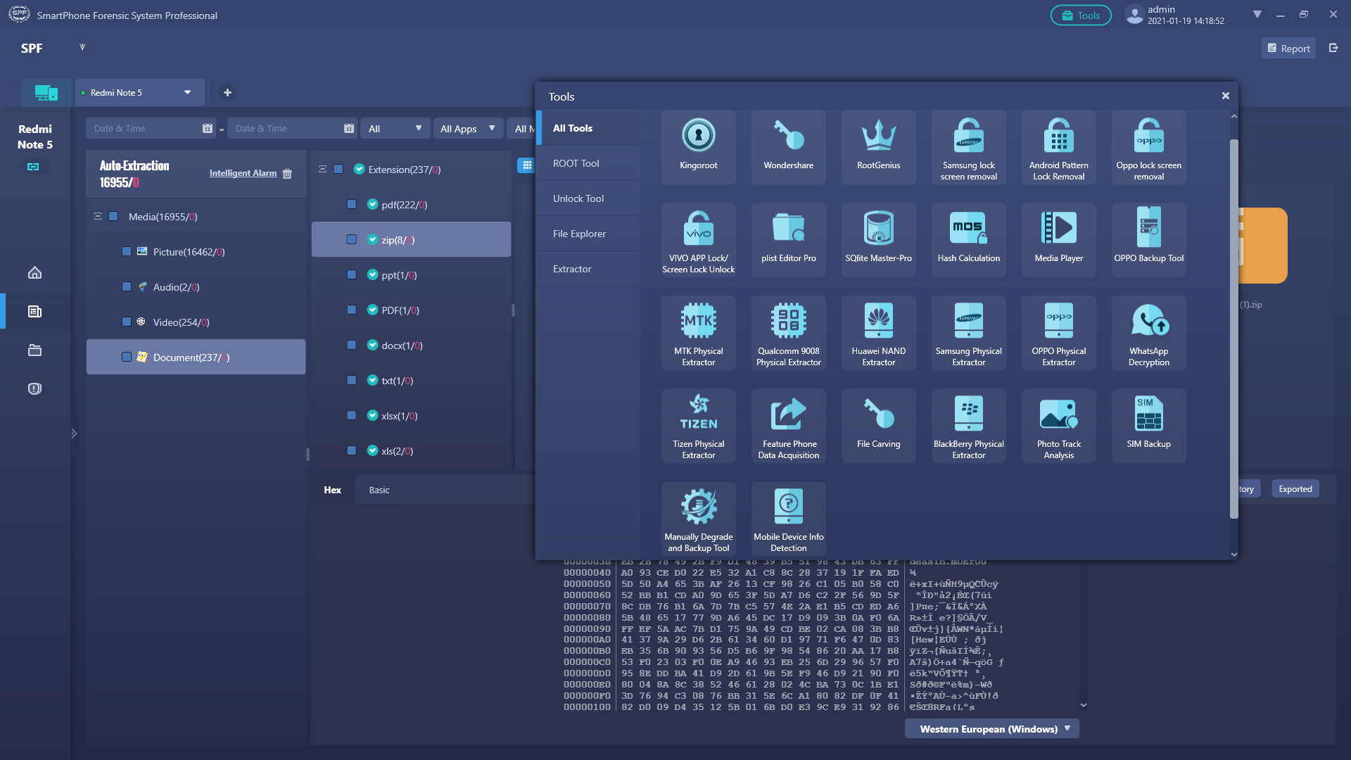This screenshot has width=1351, height=760.
Task: Open Qualcomm 9008 Physical Extractor
Action: (x=788, y=333)
